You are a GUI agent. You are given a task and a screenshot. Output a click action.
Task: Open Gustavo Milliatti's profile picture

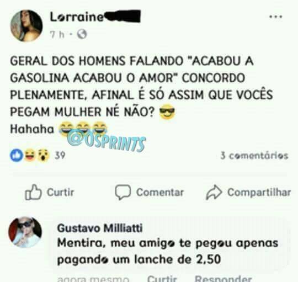25,232
